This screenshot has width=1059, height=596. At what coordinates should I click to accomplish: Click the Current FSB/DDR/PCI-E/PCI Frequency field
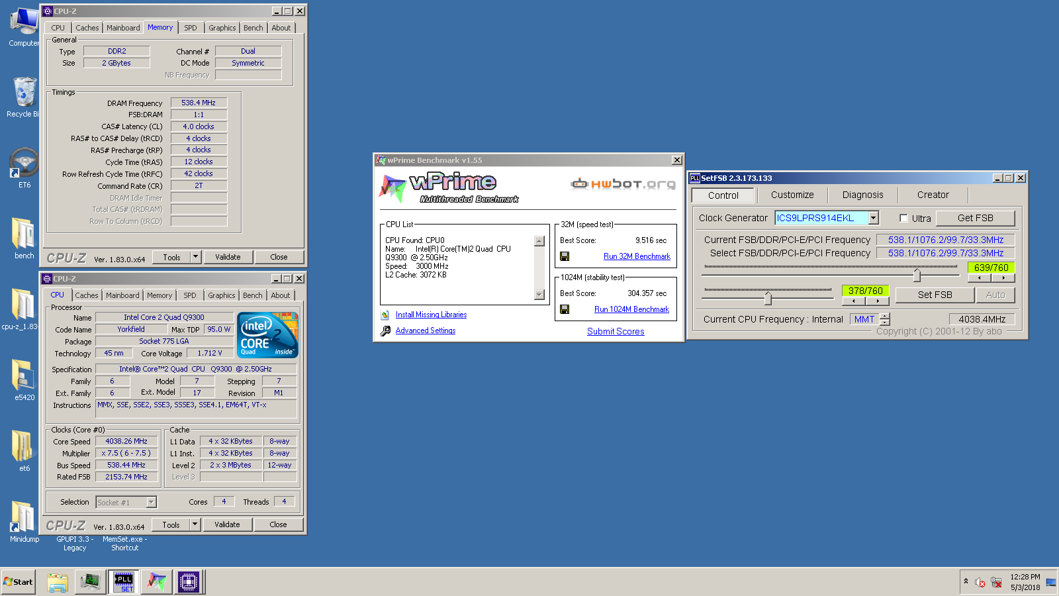pos(946,240)
